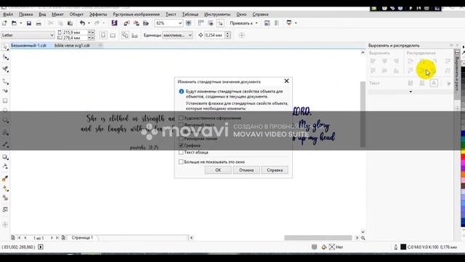Close the Изменить стандартные значения dialog

point(286,81)
